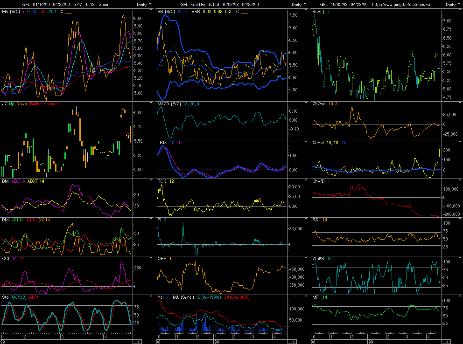Click the time-scale arrows icon under the first column
Viewport: 463px width, 344px height.
(137, 342)
